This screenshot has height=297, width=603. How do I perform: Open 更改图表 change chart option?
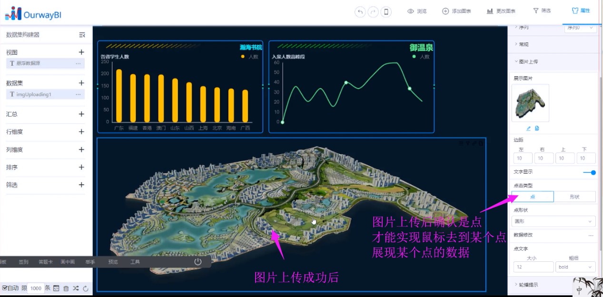[x=501, y=11]
